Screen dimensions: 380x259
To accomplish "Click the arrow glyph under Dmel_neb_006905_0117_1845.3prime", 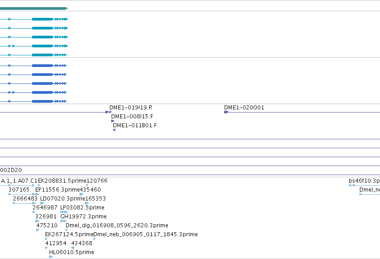I will coord(95,239).
